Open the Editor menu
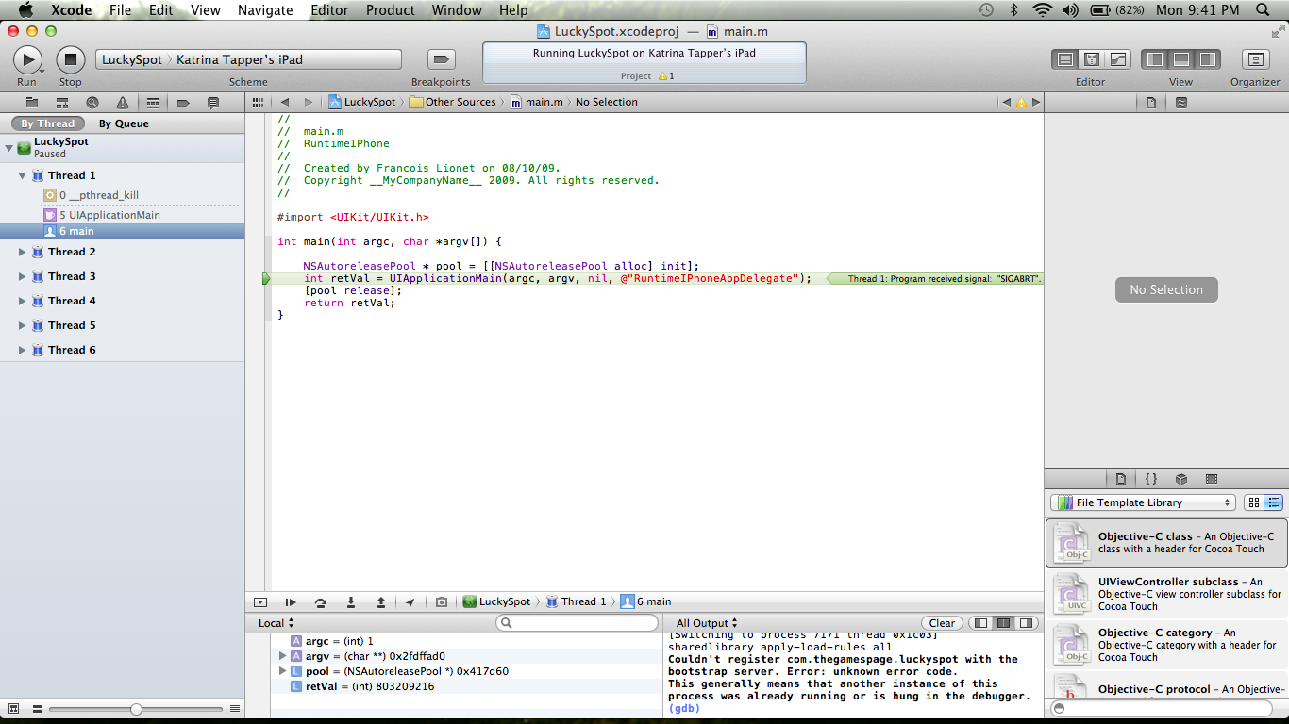This screenshot has height=724, width=1289. pos(329,10)
